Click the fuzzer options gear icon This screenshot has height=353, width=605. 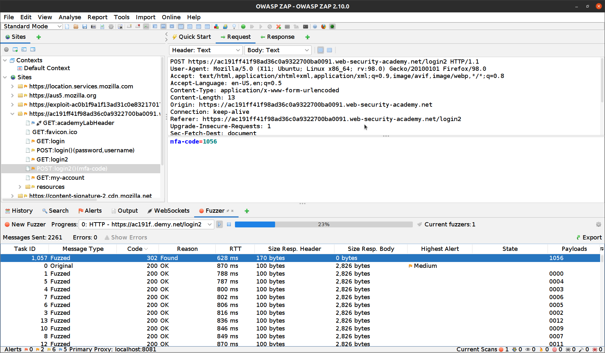[598, 224]
